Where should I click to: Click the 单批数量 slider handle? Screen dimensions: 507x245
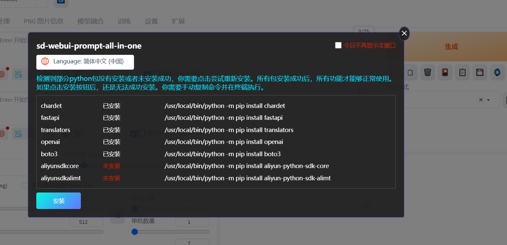135,232
